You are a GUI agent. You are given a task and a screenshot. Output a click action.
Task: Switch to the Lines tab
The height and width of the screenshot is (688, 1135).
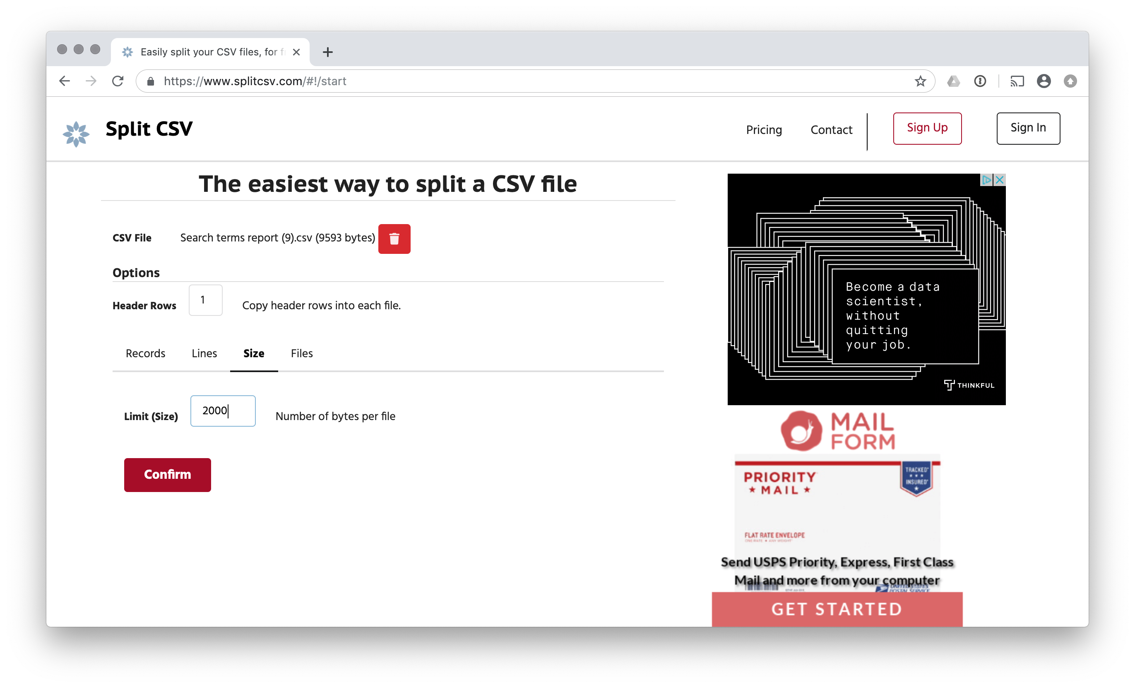click(x=204, y=354)
